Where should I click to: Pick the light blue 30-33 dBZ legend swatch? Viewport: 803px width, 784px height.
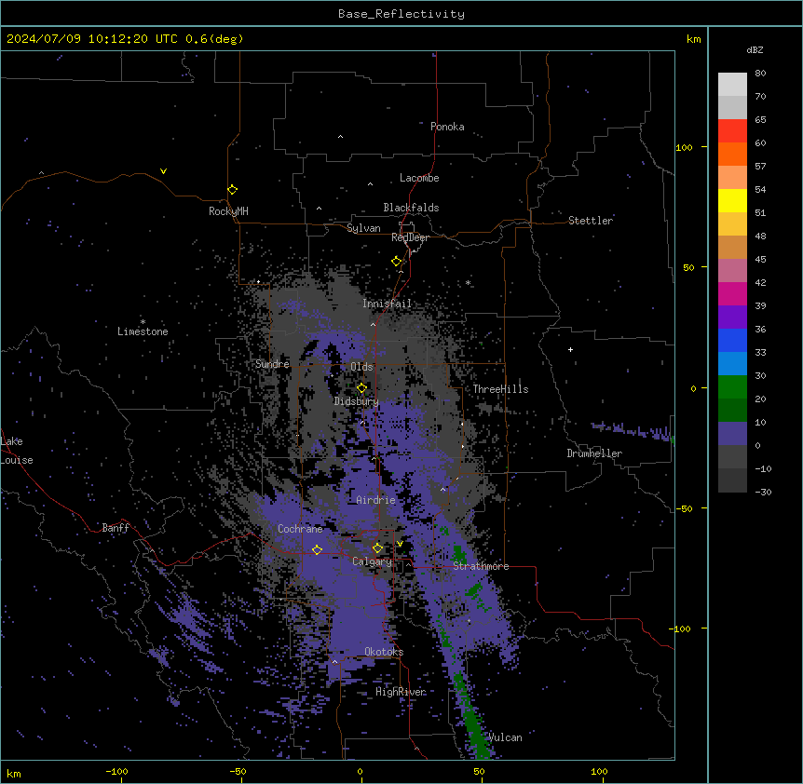(732, 364)
